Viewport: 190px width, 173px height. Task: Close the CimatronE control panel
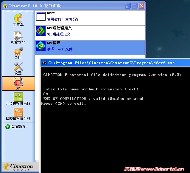tap(141, 6)
